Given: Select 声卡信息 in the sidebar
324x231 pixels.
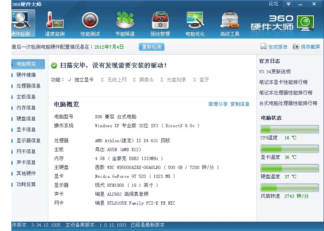Looking at the screenshot, I should tap(26, 163).
